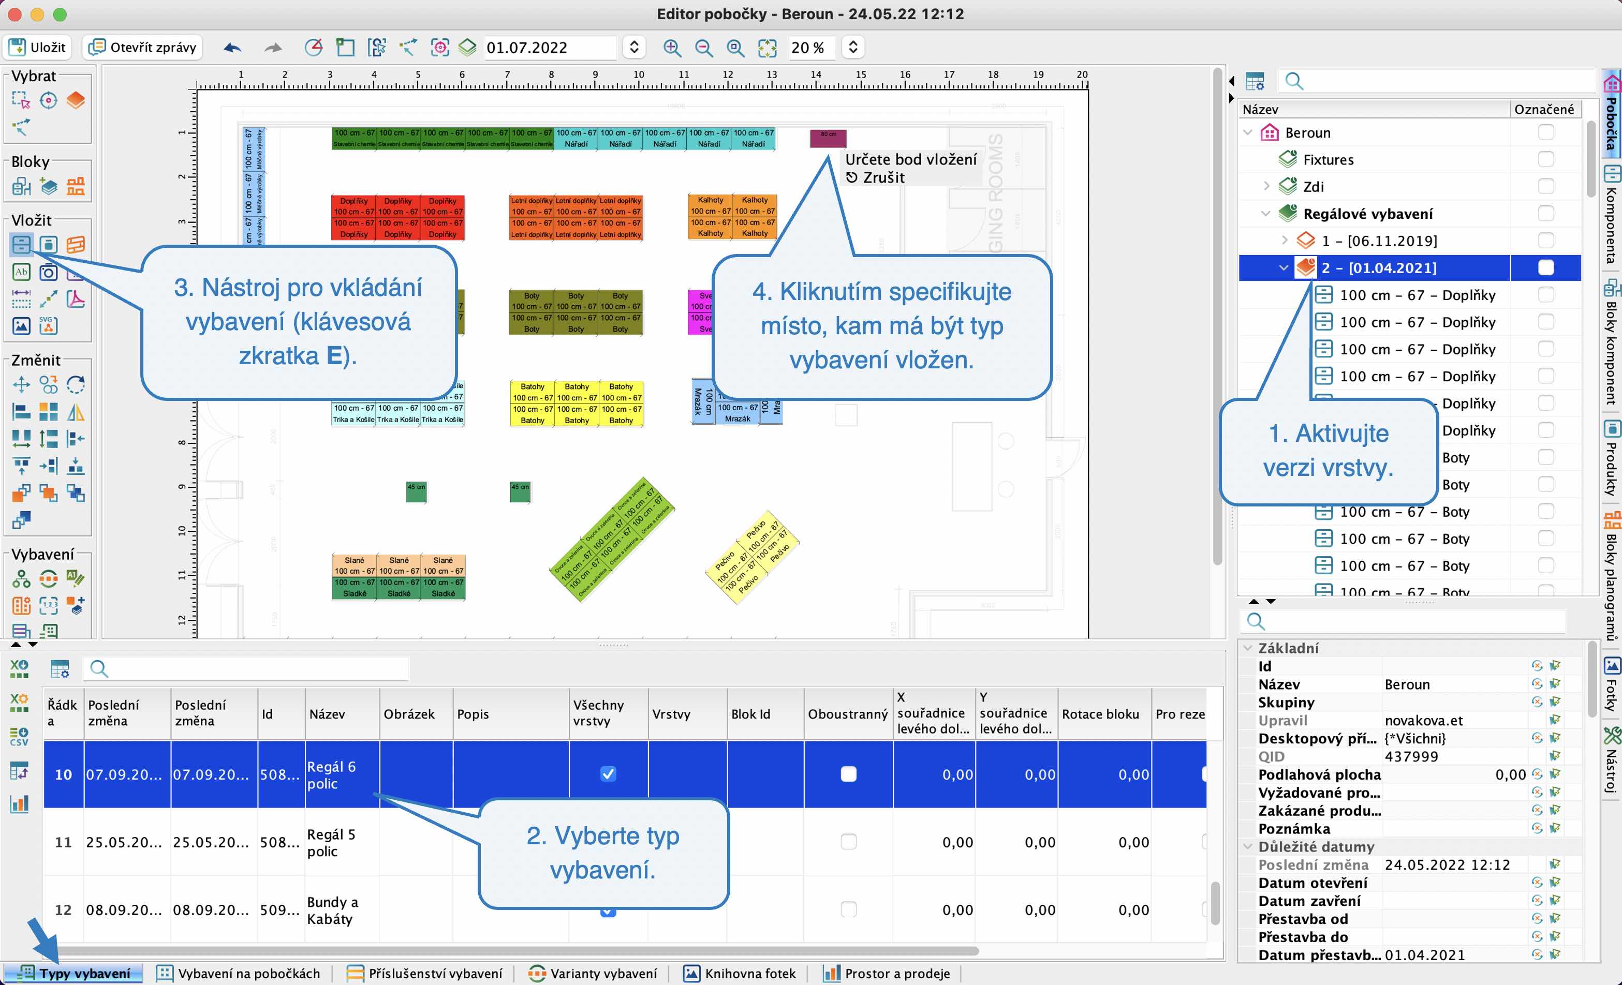This screenshot has width=1622, height=985.
Task: Switch to Knihovna fotek tab
Action: point(739,974)
